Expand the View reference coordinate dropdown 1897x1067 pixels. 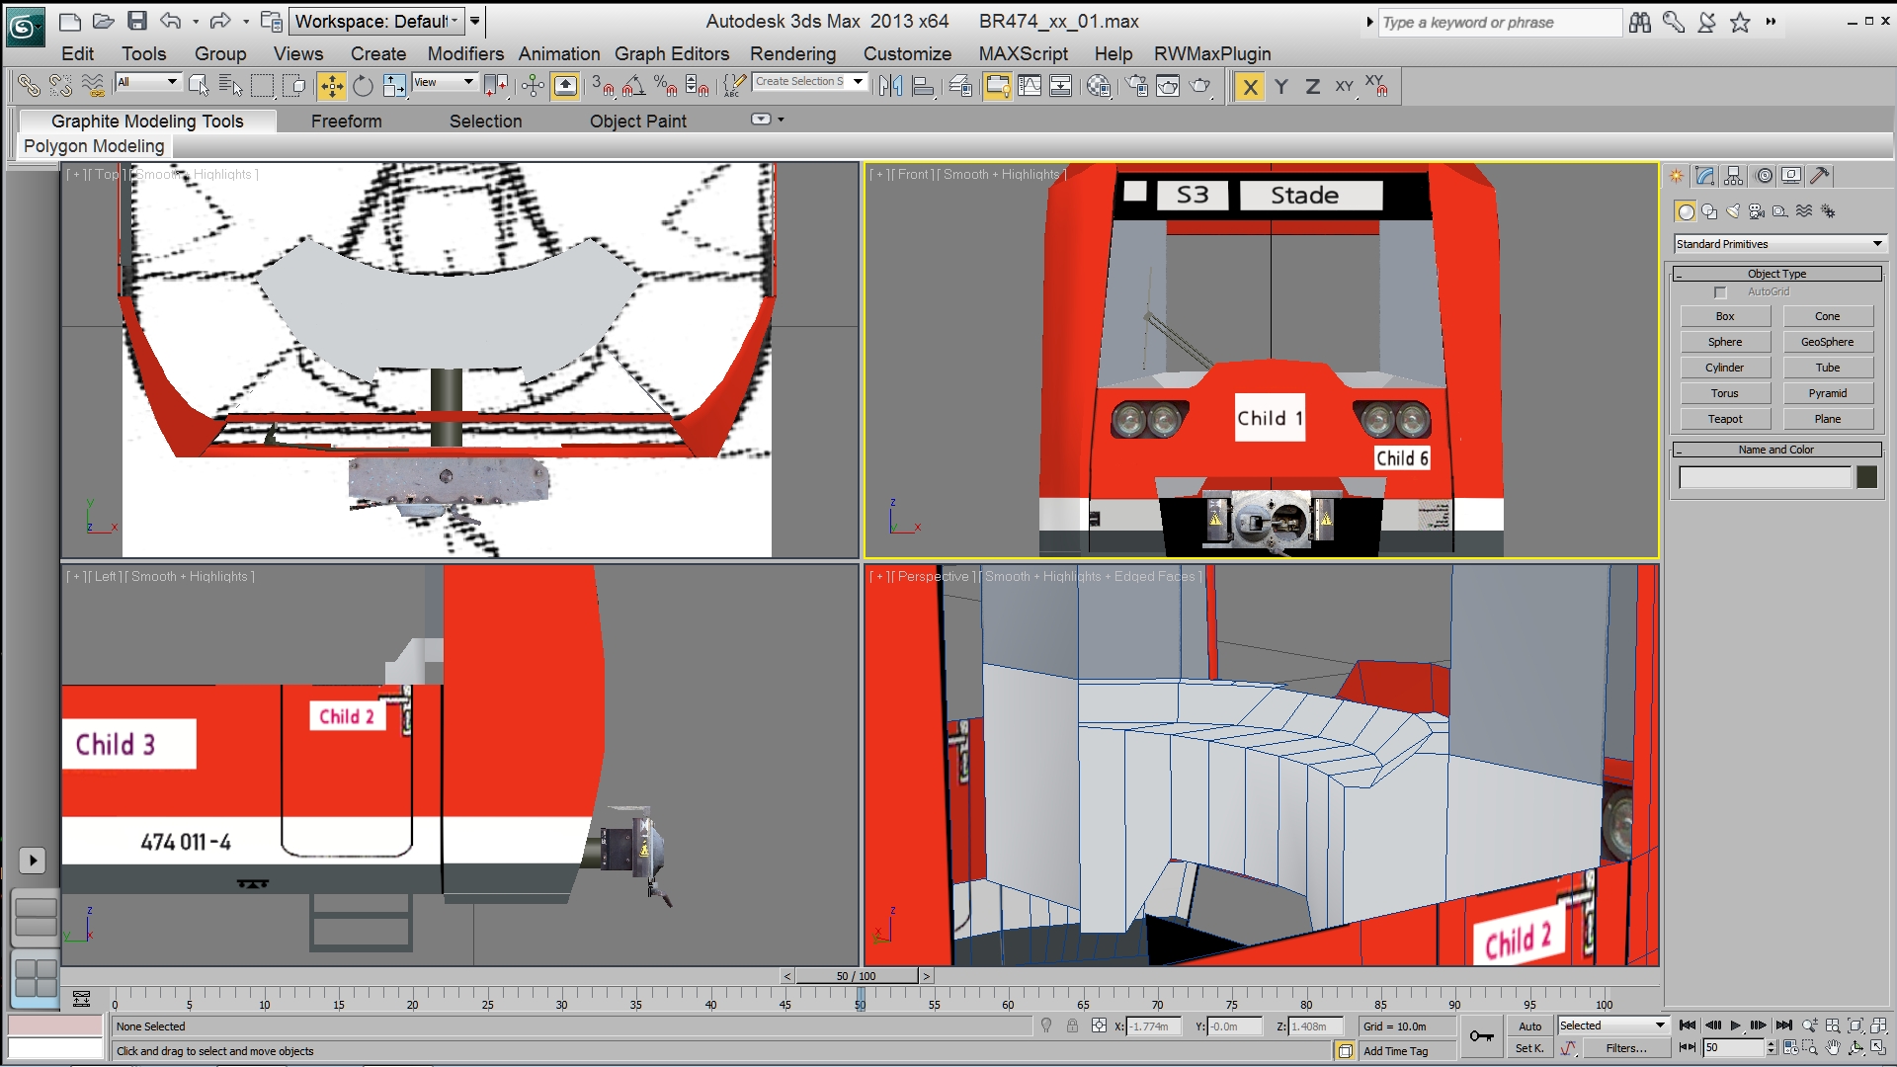click(446, 83)
